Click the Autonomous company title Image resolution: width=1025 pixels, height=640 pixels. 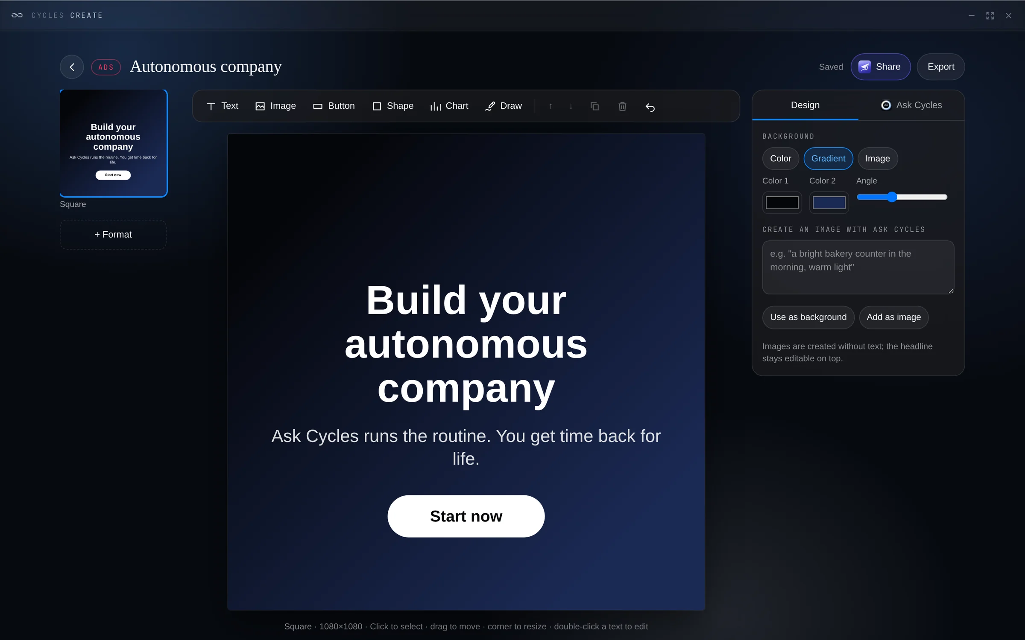(206, 67)
